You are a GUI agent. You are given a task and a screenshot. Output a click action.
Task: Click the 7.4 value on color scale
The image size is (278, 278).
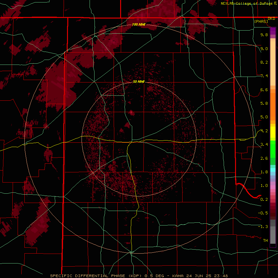(x=264, y=76)
